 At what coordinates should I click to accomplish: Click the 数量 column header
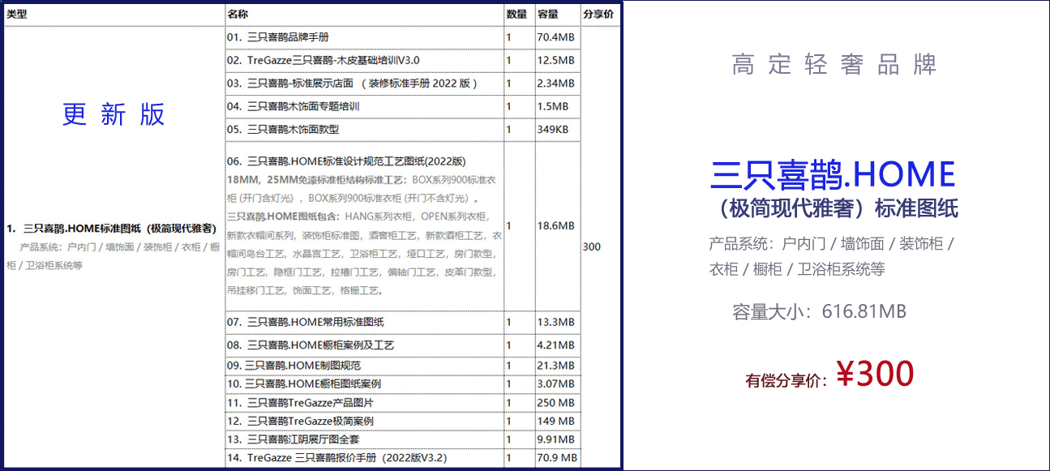point(516,15)
